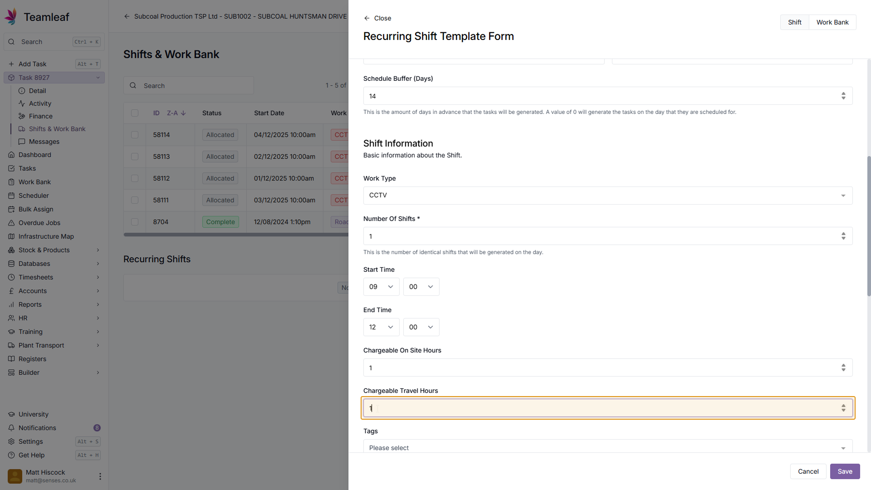This screenshot has height=490, width=871.
Task: Select the checkbox for shift 8704
Action: 135,222
